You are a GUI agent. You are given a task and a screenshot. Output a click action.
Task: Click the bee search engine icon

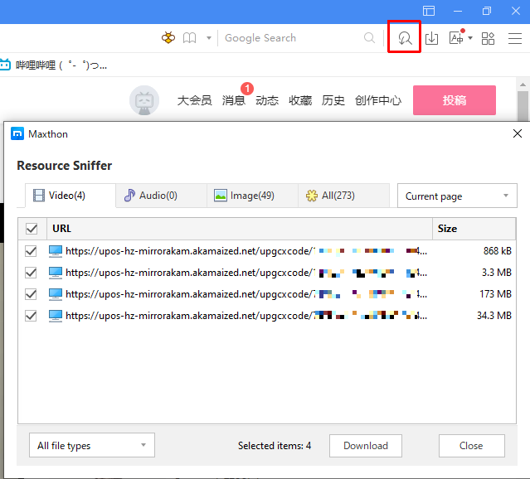(168, 37)
